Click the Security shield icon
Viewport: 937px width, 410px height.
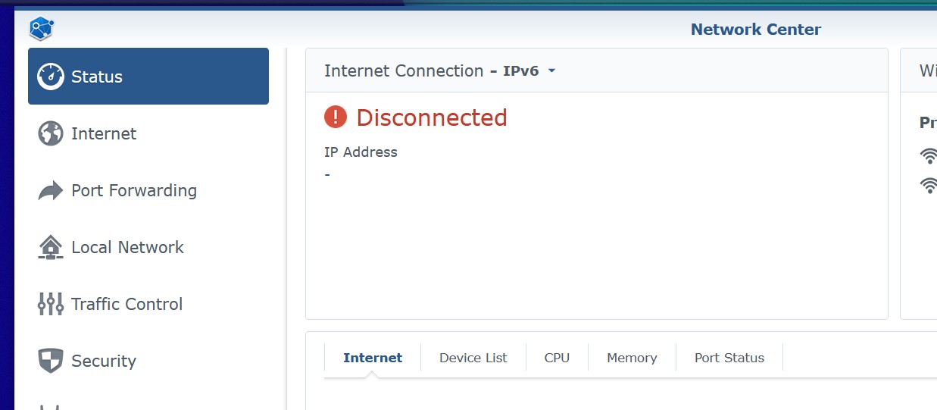(x=51, y=361)
